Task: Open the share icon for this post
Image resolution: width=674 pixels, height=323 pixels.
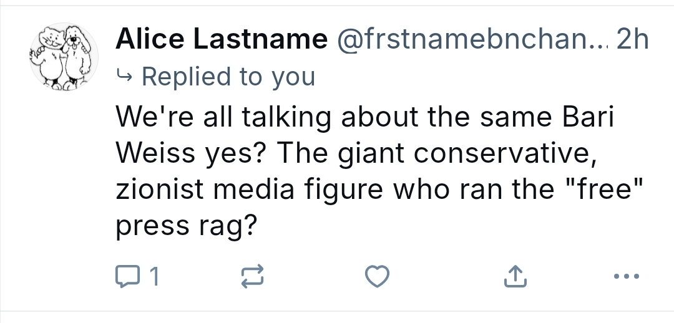Action: click(x=515, y=276)
